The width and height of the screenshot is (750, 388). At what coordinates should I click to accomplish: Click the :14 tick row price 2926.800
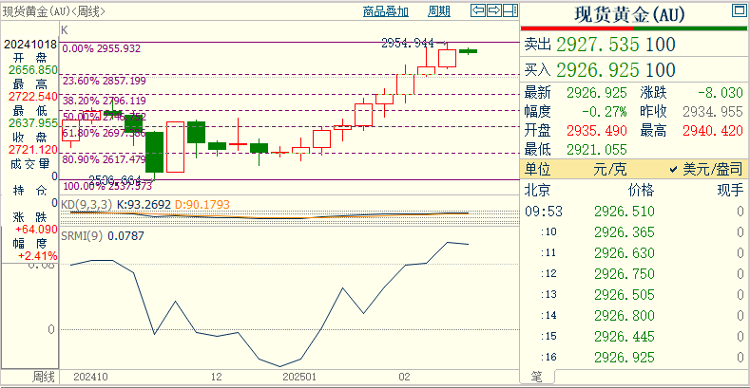pyautogui.click(x=625, y=316)
